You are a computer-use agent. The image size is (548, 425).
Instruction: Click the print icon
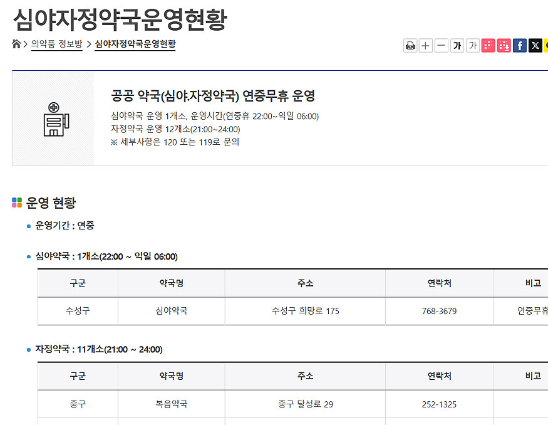(410, 45)
